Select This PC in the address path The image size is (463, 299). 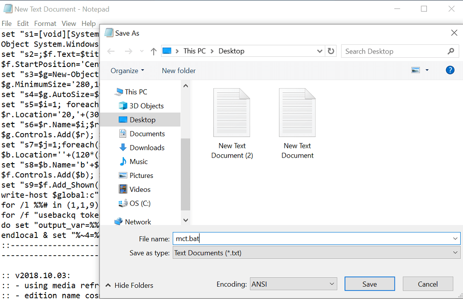point(194,51)
